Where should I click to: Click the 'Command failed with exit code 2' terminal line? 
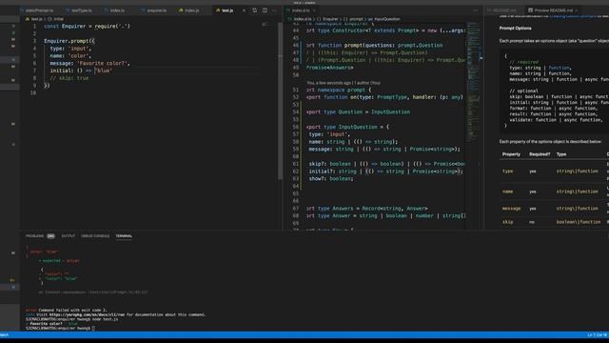point(67,310)
